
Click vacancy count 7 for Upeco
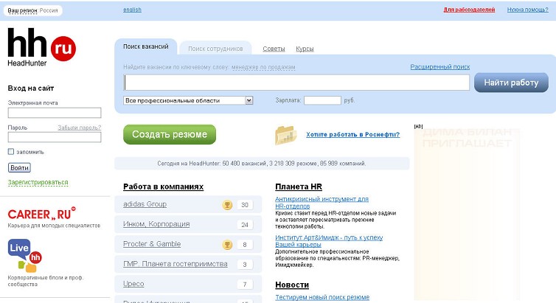245,285
